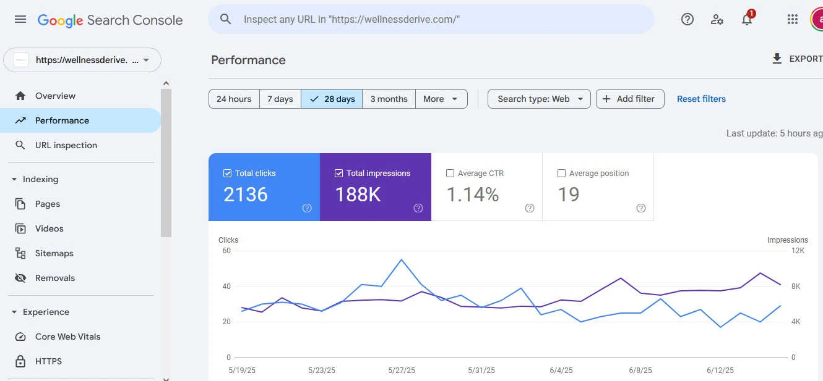Click the Core Web Vitals gauge icon
This screenshot has width=823, height=381.
click(x=20, y=337)
